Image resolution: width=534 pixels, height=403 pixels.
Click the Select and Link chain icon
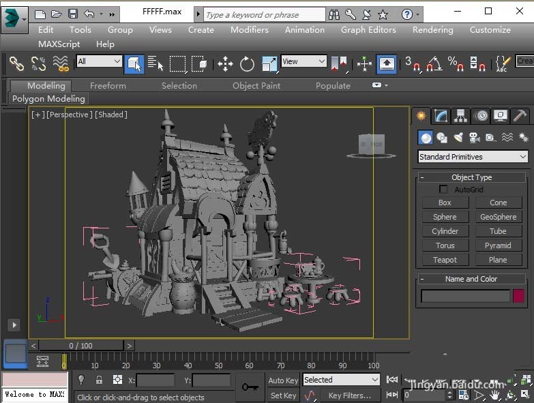(16, 64)
